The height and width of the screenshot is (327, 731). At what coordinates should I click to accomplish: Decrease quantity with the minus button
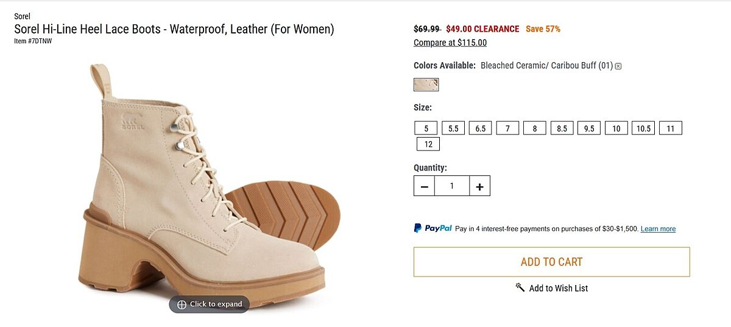click(425, 186)
